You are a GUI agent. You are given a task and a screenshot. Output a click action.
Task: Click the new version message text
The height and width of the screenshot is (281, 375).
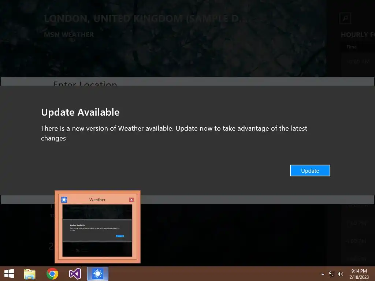tap(174, 133)
